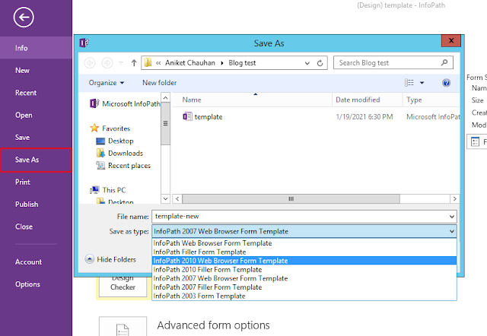Select Save As in the backstage menu
The width and height of the screenshot is (487, 336).
pyautogui.click(x=36, y=160)
